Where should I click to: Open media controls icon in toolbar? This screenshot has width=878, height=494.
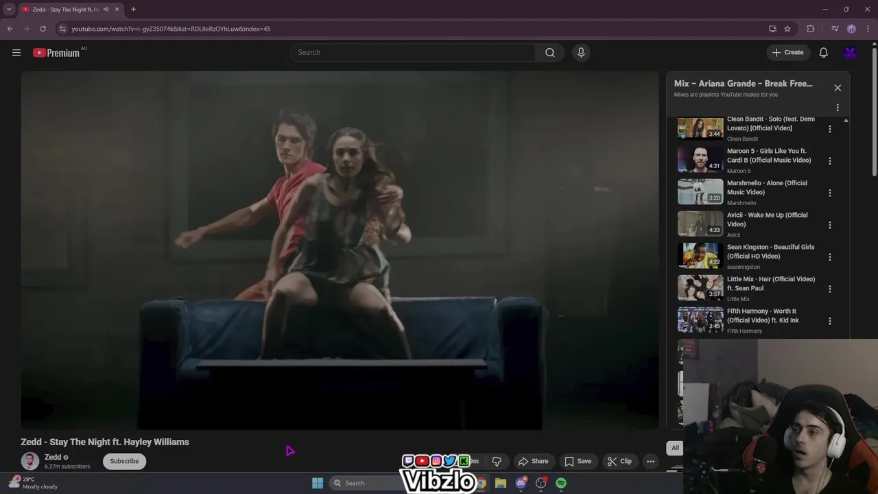(835, 29)
